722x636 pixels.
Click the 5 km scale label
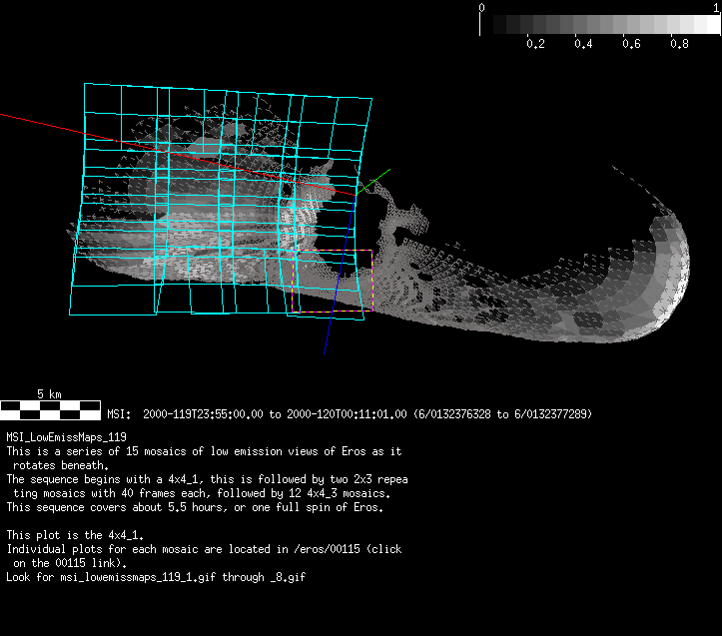click(x=49, y=394)
